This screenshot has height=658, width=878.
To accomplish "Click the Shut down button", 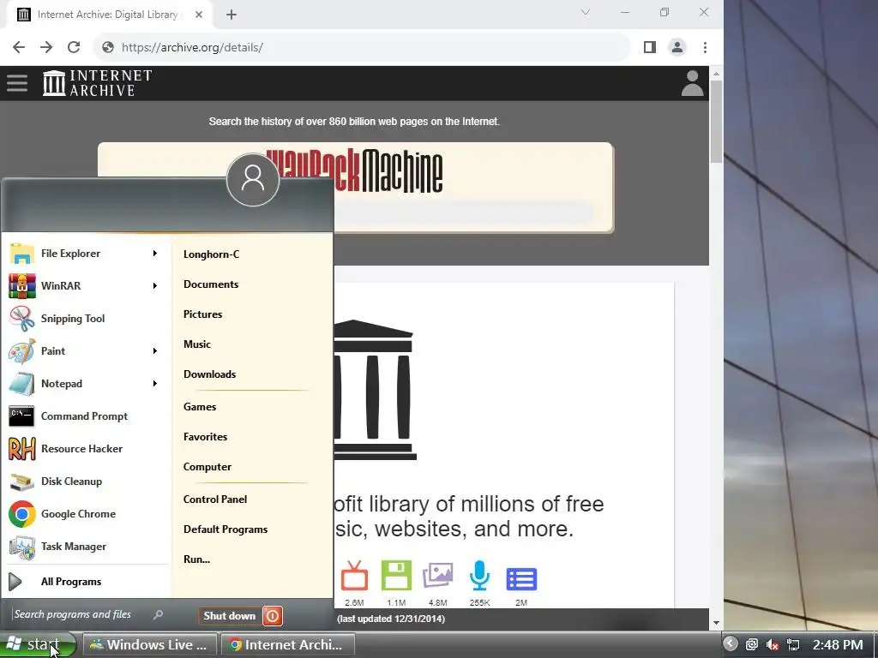I will click(x=230, y=616).
